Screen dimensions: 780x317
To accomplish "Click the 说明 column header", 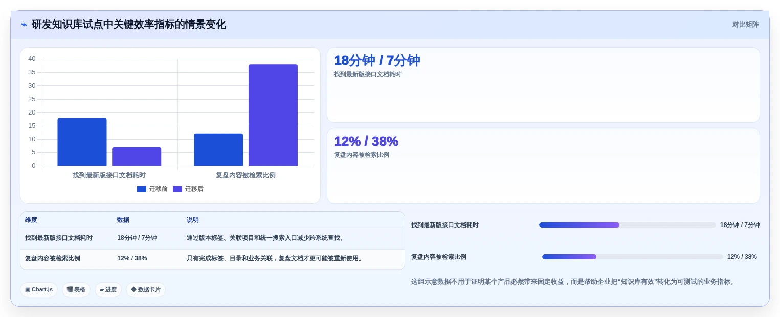I will (x=193, y=220).
